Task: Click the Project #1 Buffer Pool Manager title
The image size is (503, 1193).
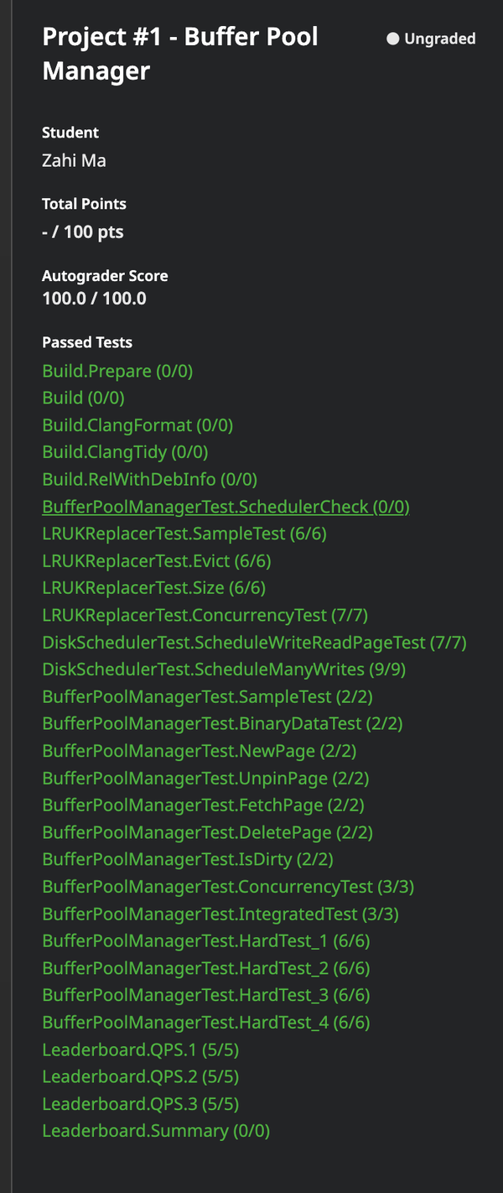Action: [x=181, y=54]
